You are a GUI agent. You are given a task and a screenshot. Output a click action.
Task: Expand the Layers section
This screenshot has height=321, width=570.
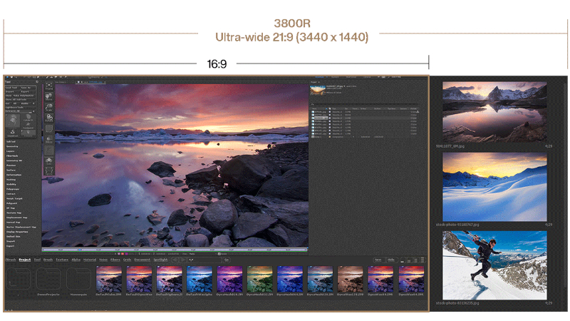click(11, 152)
